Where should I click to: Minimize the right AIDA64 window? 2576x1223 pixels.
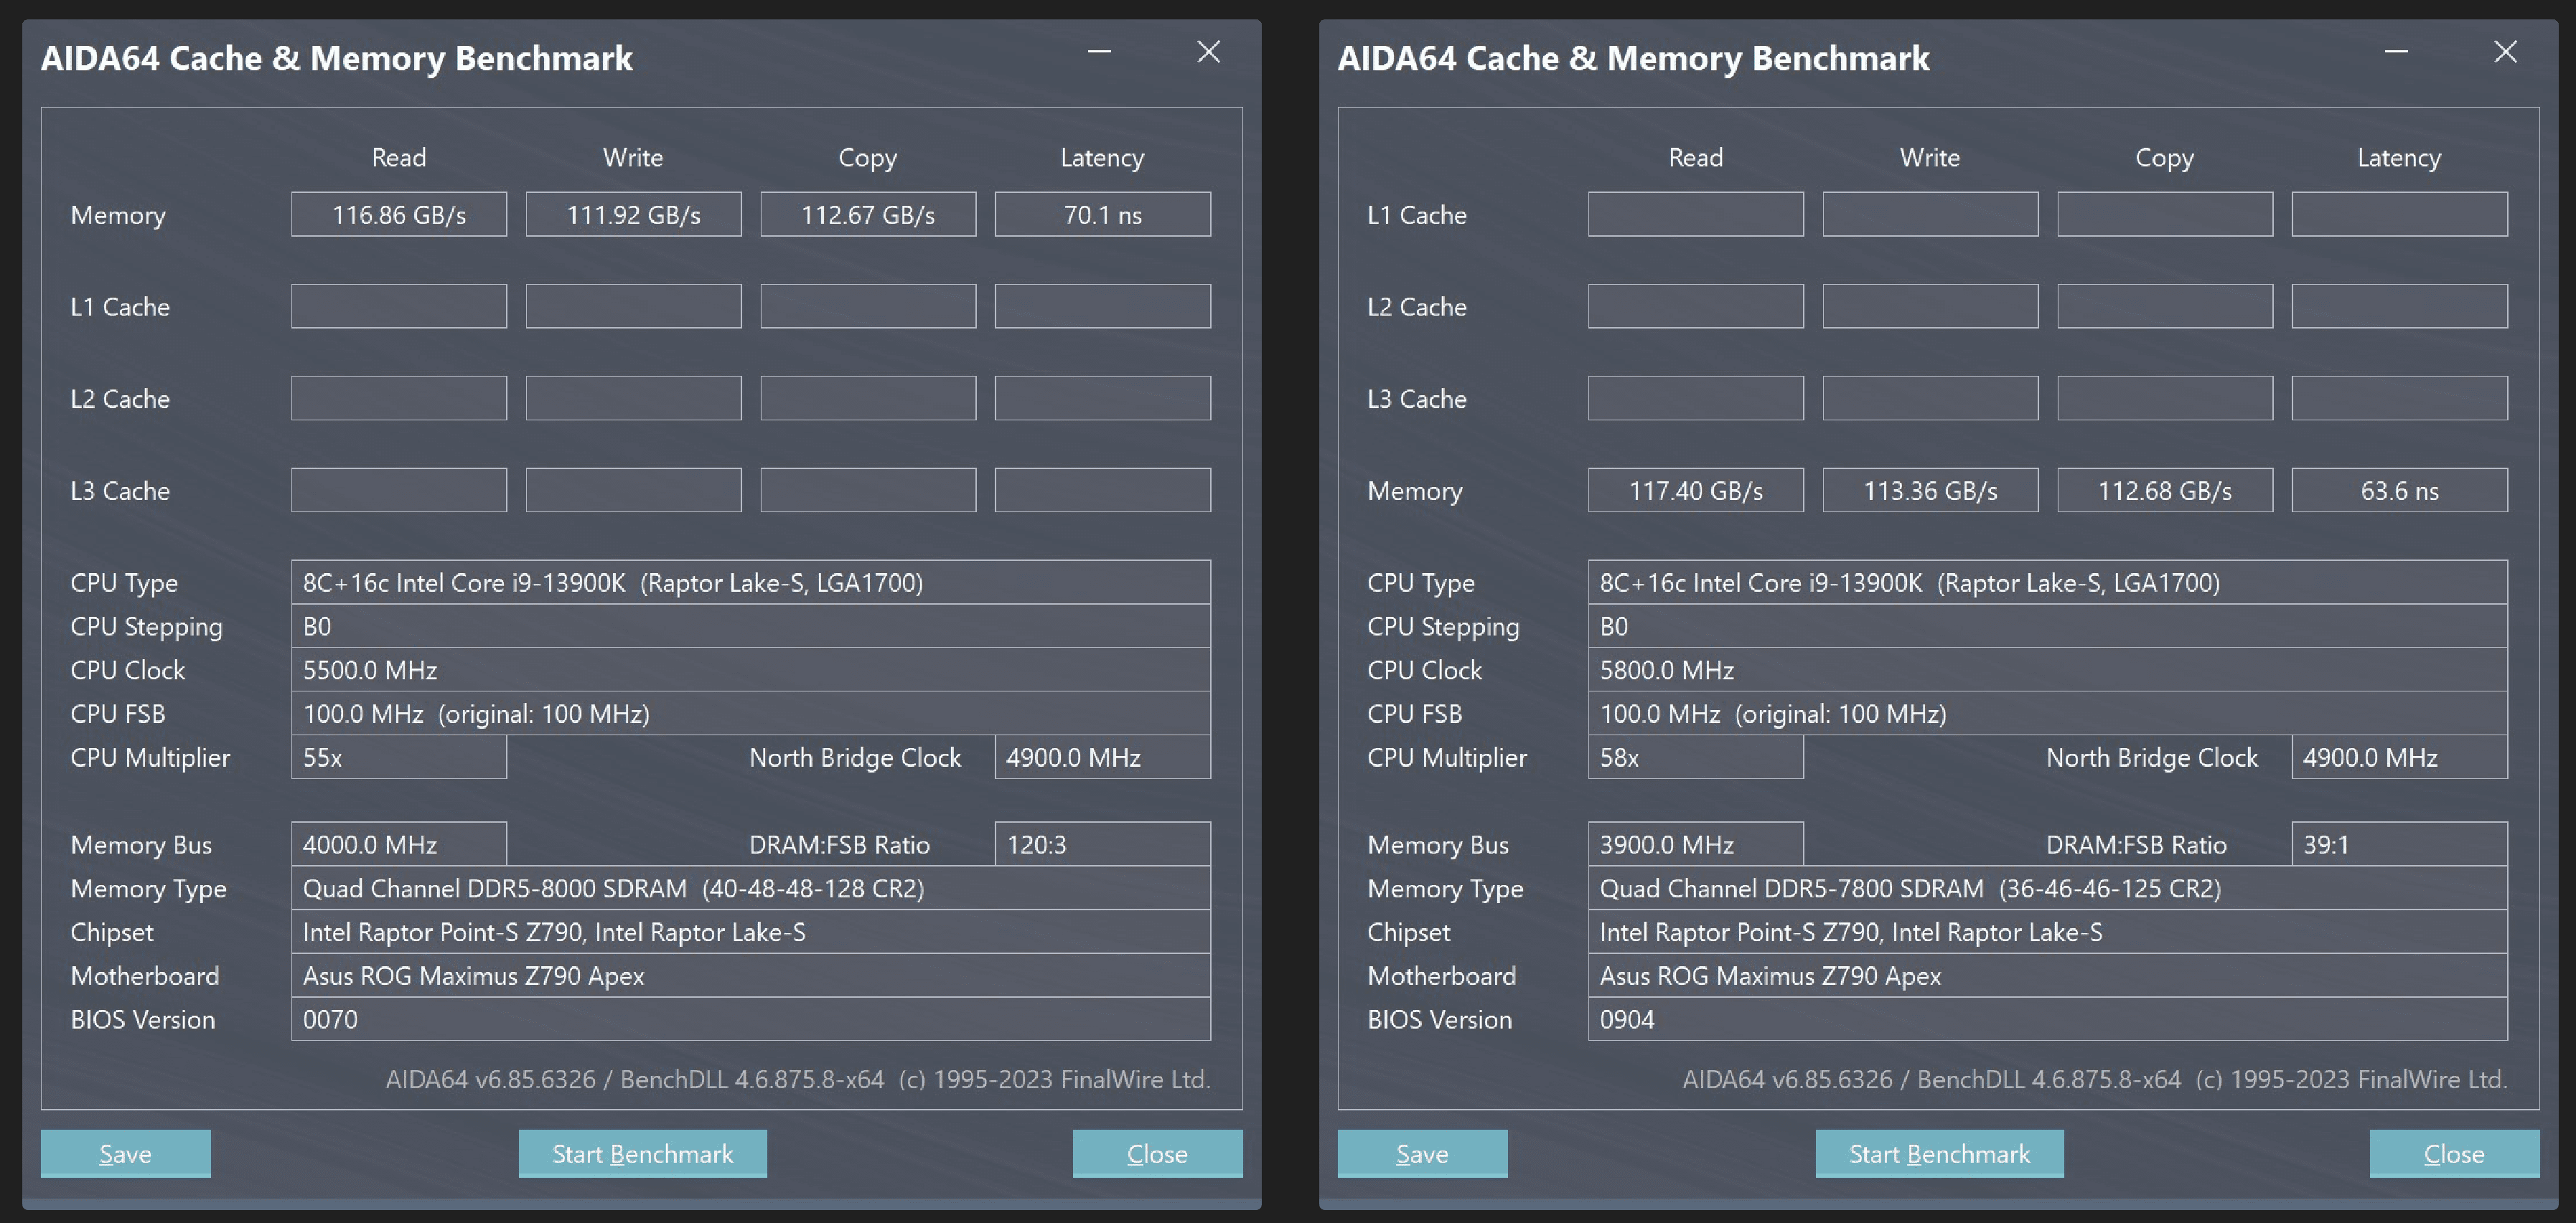(x=2396, y=52)
